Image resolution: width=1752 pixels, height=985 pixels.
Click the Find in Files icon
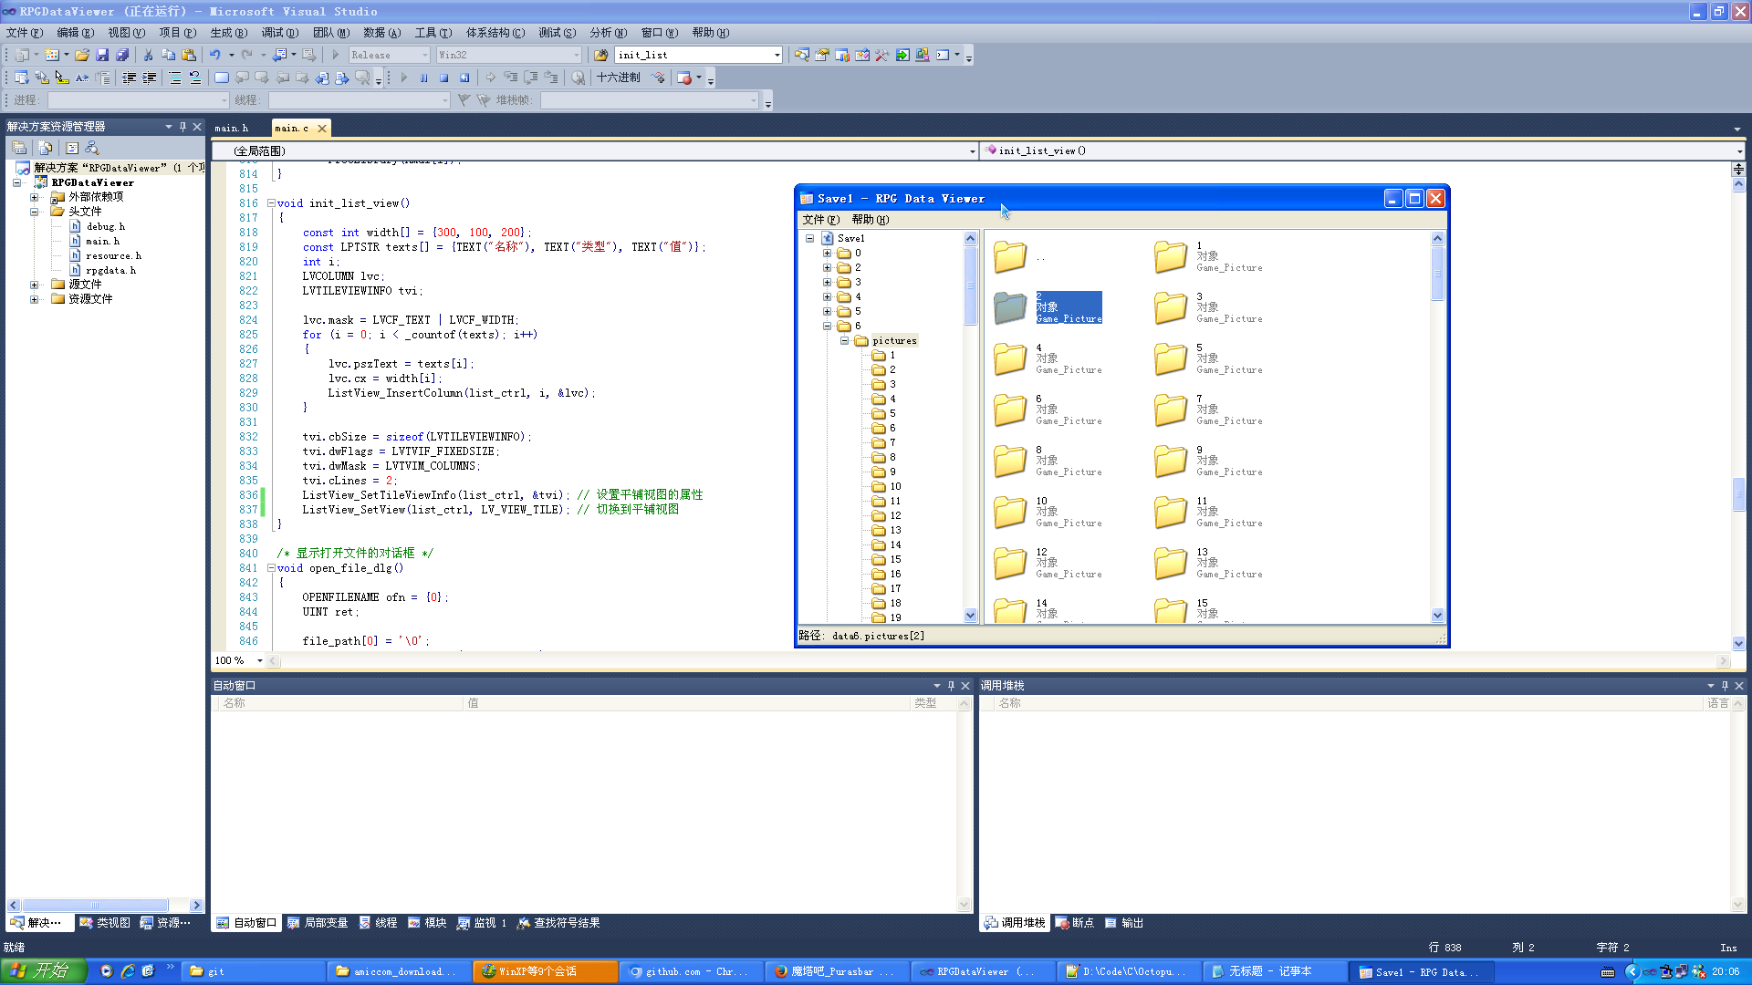[600, 55]
